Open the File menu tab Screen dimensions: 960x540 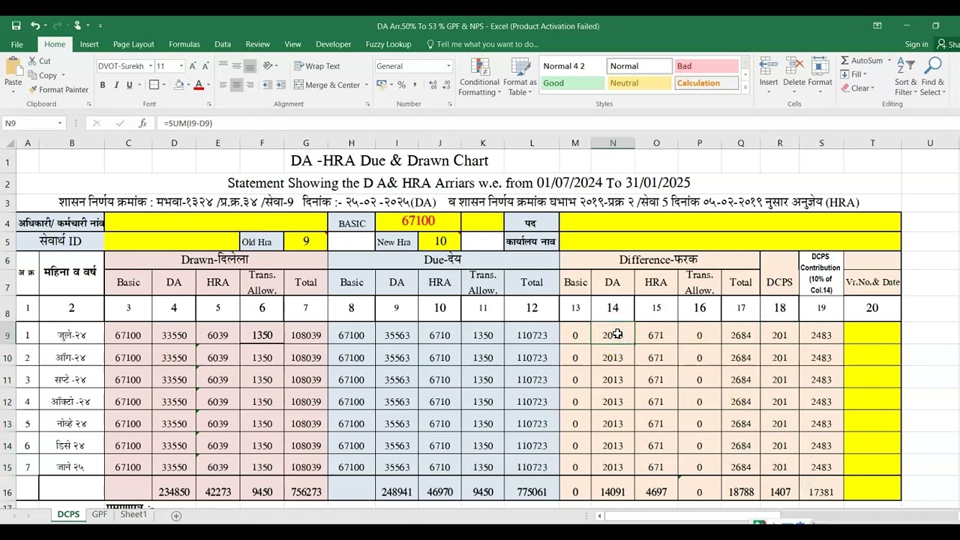click(x=16, y=44)
